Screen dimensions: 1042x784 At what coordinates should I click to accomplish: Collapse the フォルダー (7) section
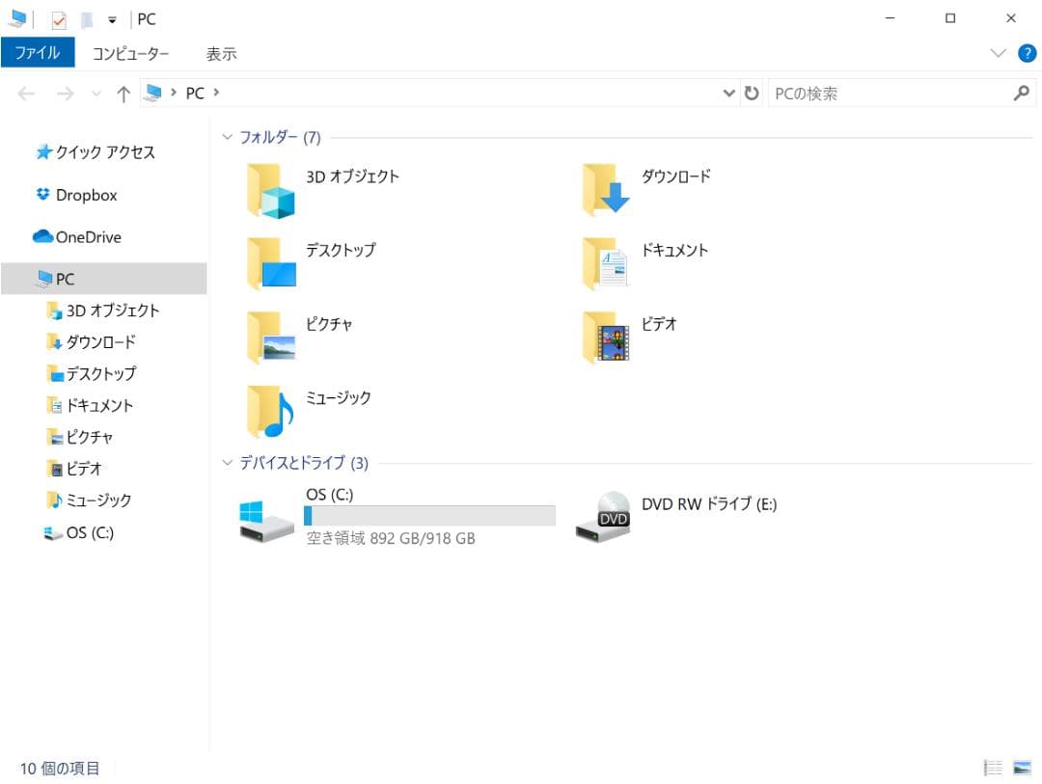(228, 137)
